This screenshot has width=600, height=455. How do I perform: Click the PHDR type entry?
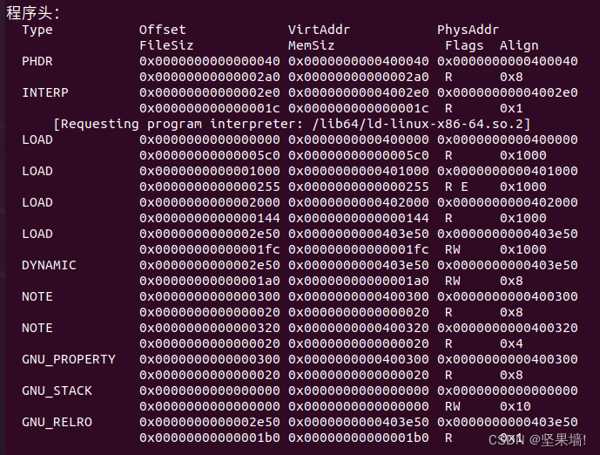click(37, 61)
